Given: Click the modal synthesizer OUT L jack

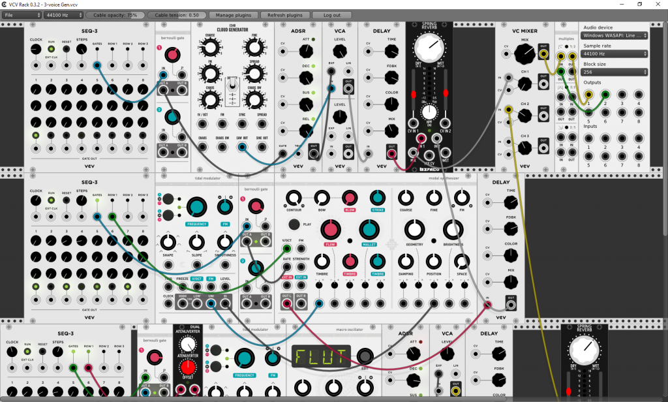Looking at the screenshot, I should click(x=287, y=303).
